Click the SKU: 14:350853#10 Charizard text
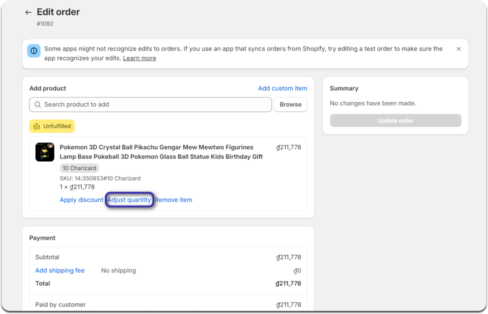 coord(100,178)
